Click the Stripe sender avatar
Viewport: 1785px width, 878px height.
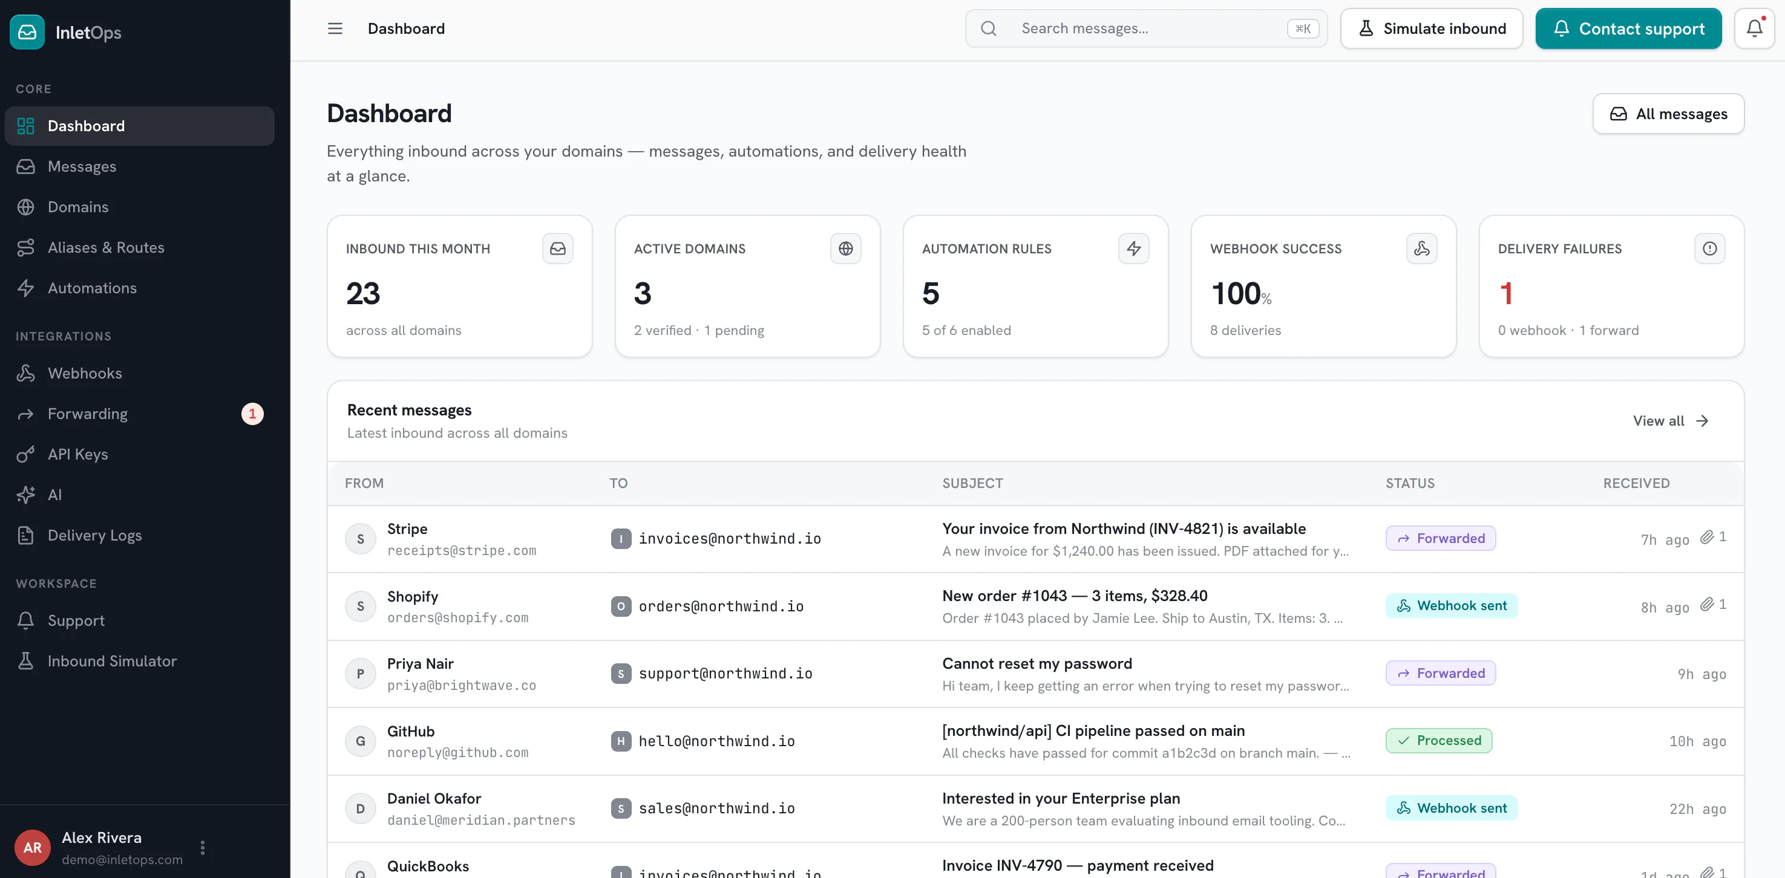pos(360,539)
